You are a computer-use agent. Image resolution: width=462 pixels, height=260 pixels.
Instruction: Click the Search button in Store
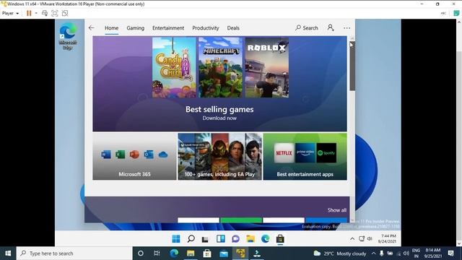(307, 28)
